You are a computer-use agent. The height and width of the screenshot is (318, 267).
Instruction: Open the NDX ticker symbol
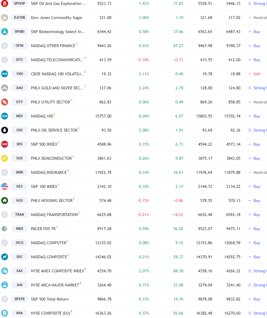(20, 116)
